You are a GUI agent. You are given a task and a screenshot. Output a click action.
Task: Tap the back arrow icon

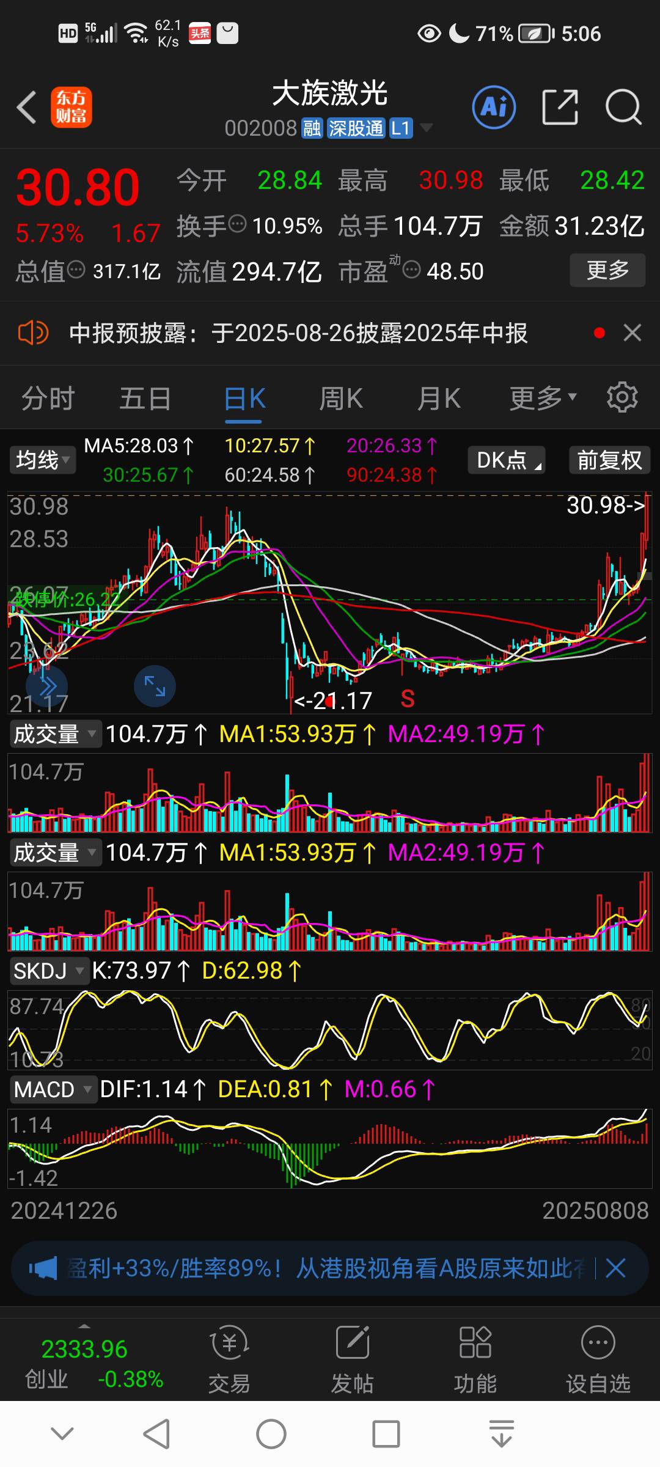point(27,108)
